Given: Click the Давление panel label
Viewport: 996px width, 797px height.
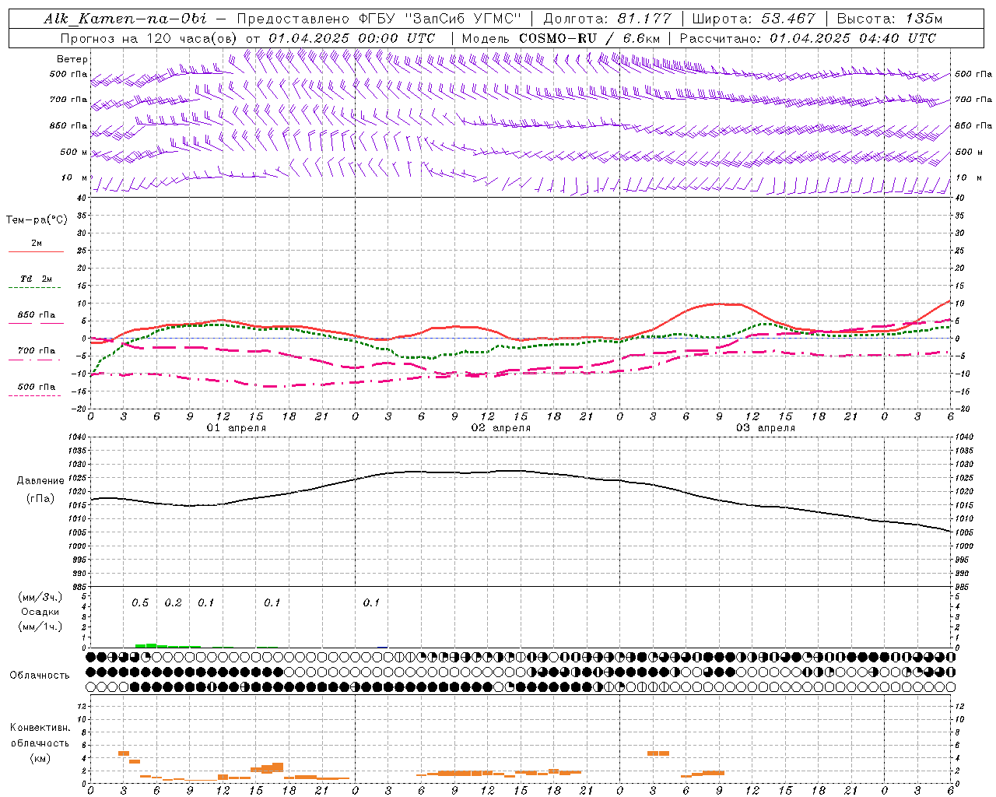Looking at the screenshot, I should (x=40, y=481).
